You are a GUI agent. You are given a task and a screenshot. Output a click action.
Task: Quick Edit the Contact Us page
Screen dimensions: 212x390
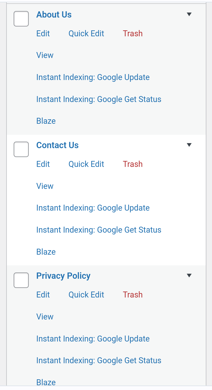point(86,164)
